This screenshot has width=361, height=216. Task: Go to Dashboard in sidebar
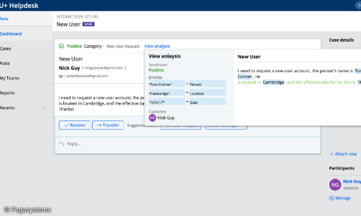tap(11, 34)
